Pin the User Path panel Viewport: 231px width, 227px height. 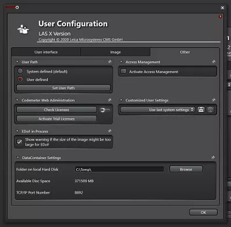[110, 62]
